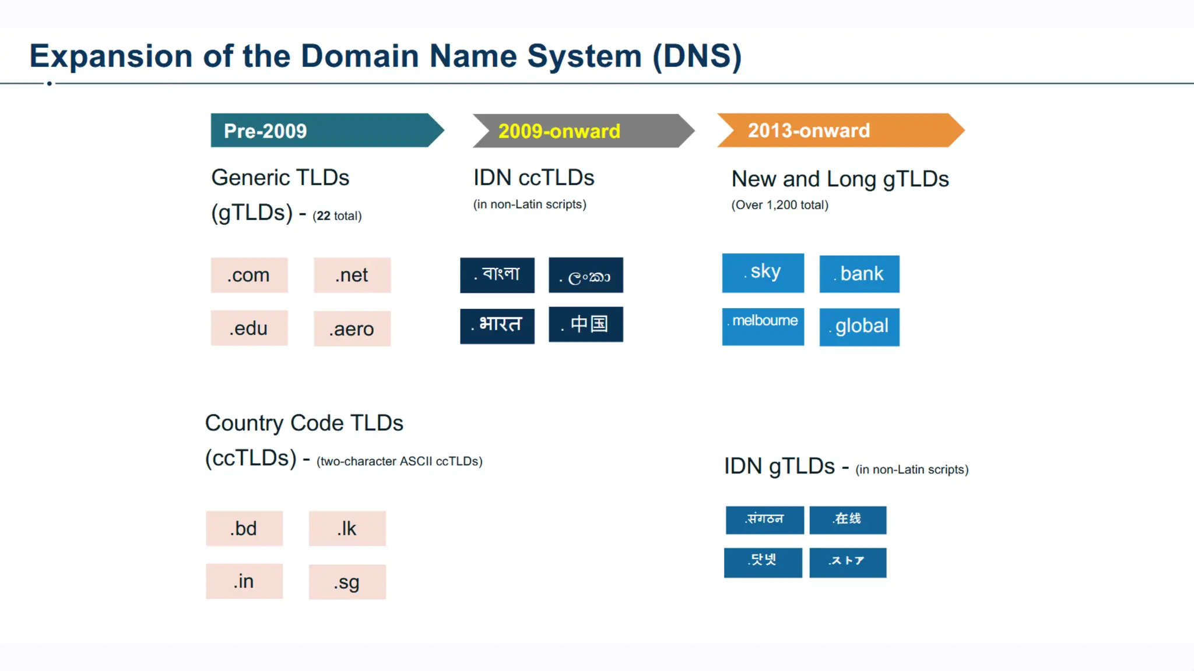Select the Bangla script IDN tile
This screenshot has width=1194, height=671.
click(497, 275)
